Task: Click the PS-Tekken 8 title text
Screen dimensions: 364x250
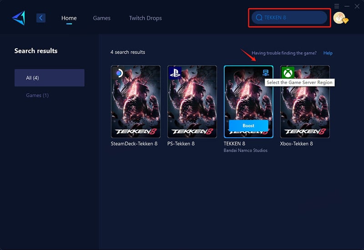Action: pos(181,144)
